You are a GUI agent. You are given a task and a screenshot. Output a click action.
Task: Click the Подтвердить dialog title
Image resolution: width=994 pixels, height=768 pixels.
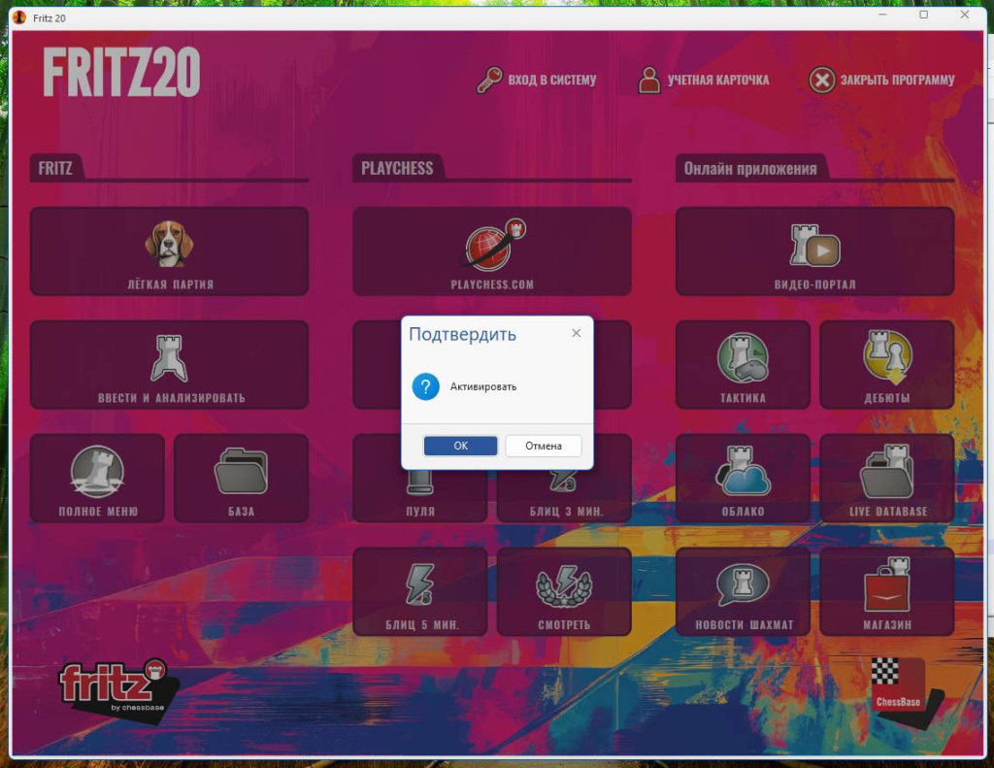click(x=462, y=334)
